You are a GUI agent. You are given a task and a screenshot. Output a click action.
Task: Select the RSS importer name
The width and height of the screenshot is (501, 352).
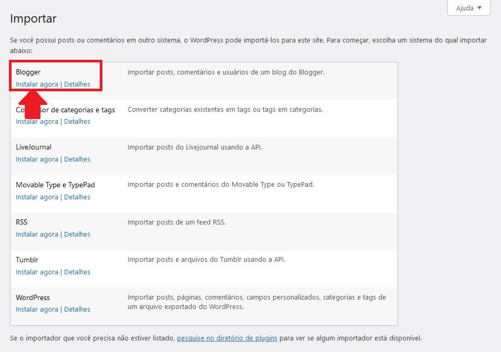tap(22, 222)
